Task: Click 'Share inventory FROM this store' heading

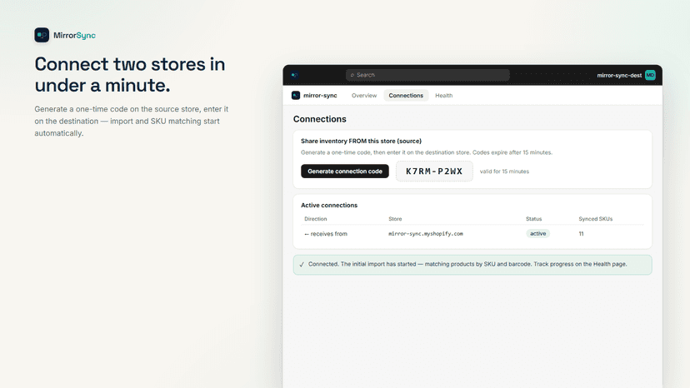Action: [x=362, y=142]
